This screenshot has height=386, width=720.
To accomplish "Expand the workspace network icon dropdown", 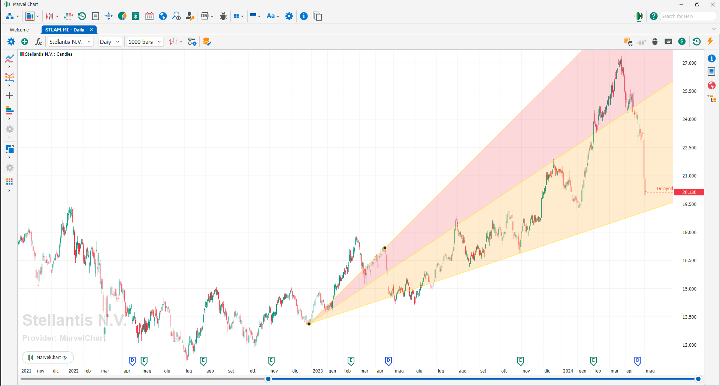I will coord(17,16).
